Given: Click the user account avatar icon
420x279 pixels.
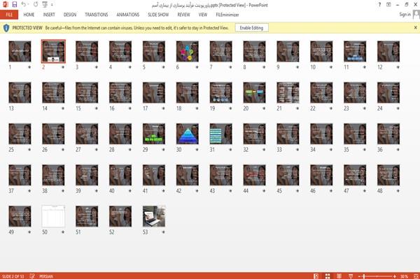Looking at the screenshot, I should pos(416,15).
